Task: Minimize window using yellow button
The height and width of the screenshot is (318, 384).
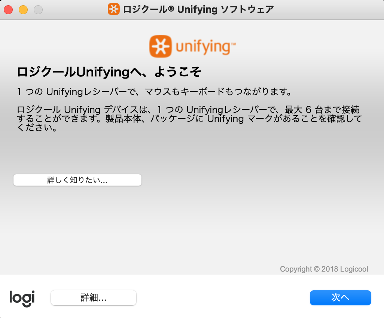Action: click(23, 10)
